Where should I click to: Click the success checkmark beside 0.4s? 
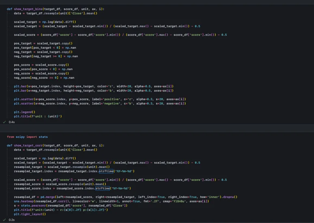pyautogui.click(x=4, y=122)
